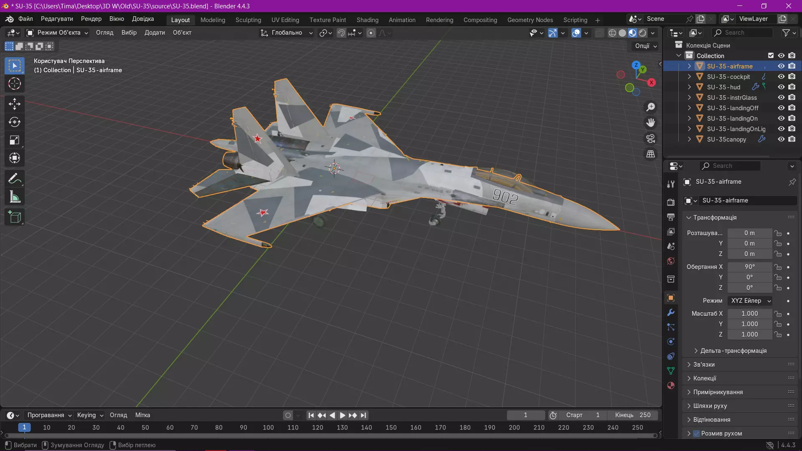The width and height of the screenshot is (802, 451).
Task: Open the Modifiers wrench tab
Action: [x=671, y=312]
